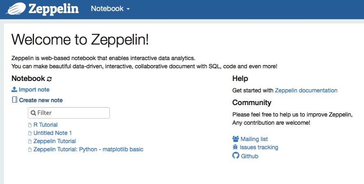
Task: Click the file icon next to R Tutorial
Action: click(x=30, y=125)
